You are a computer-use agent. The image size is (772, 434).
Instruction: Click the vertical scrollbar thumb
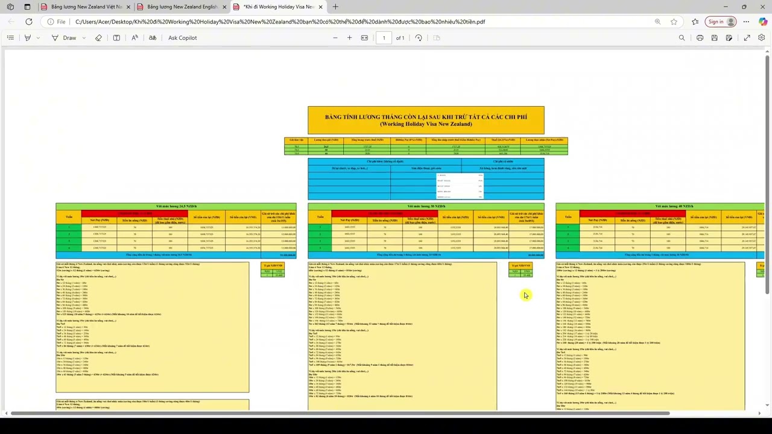tap(767, 175)
